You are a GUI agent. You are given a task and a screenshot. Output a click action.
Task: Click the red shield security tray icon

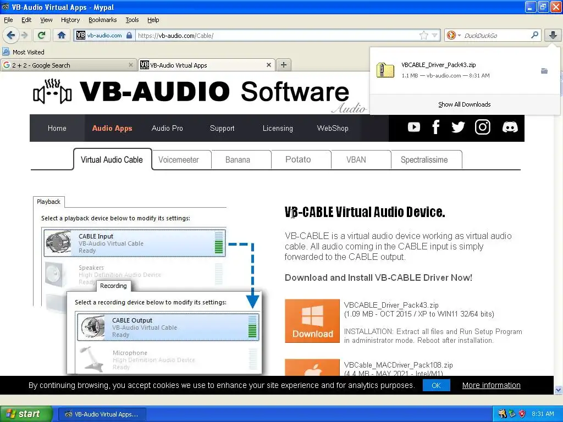[522, 414]
